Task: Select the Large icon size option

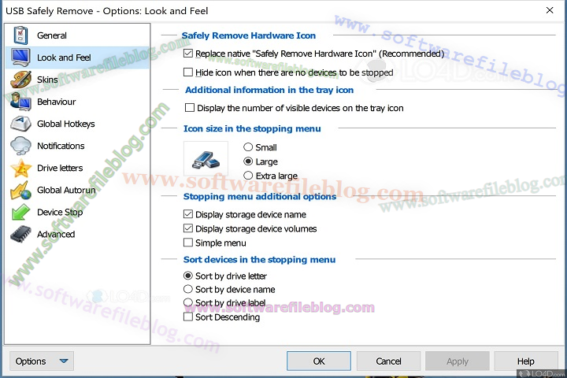Action: click(x=248, y=161)
